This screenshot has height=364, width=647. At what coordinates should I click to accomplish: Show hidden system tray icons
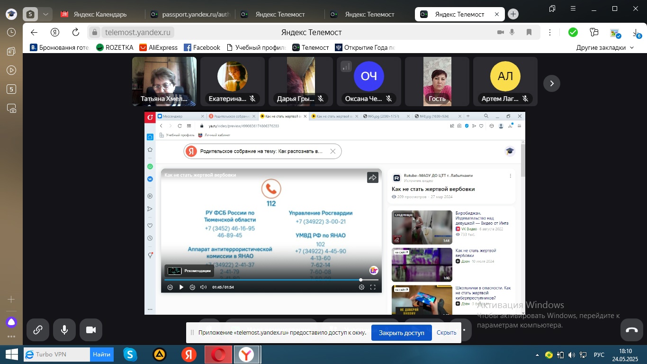(537, 355)
